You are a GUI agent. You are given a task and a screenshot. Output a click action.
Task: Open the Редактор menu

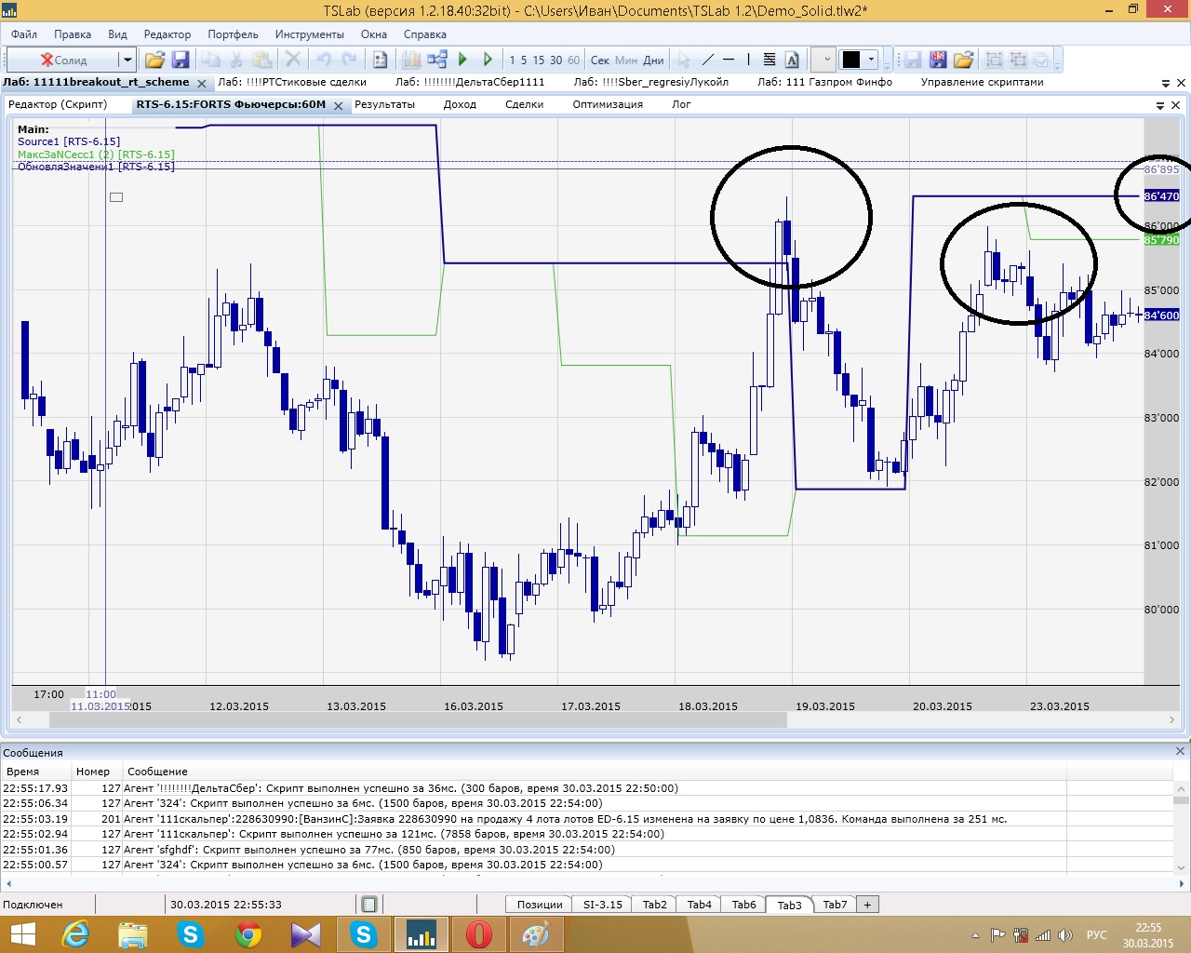(167, 34)
